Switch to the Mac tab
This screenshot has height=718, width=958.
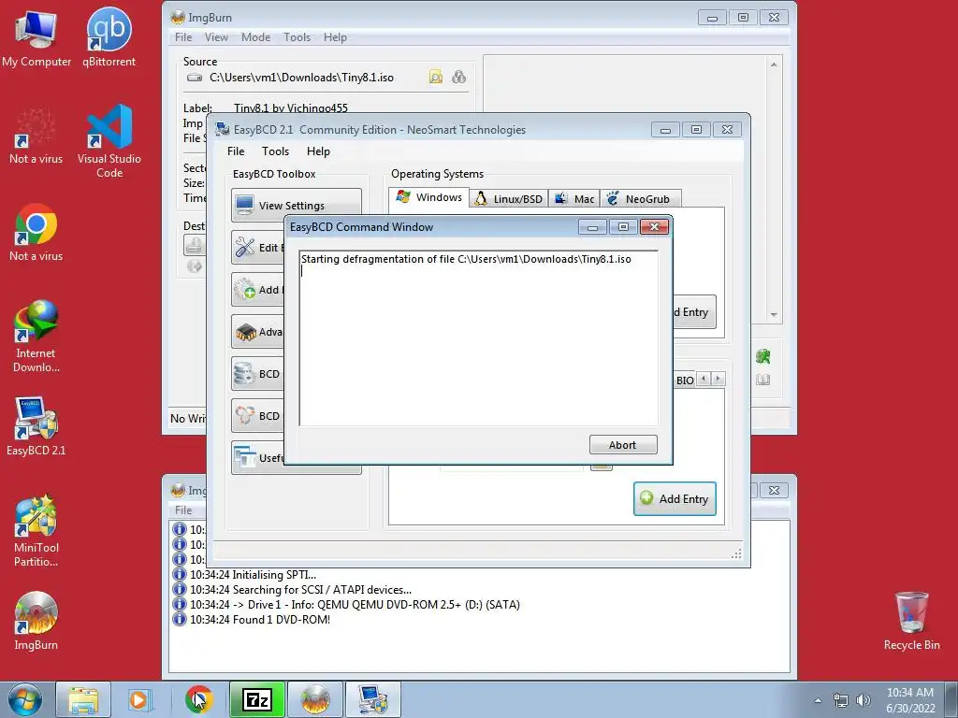click(574, 199)
